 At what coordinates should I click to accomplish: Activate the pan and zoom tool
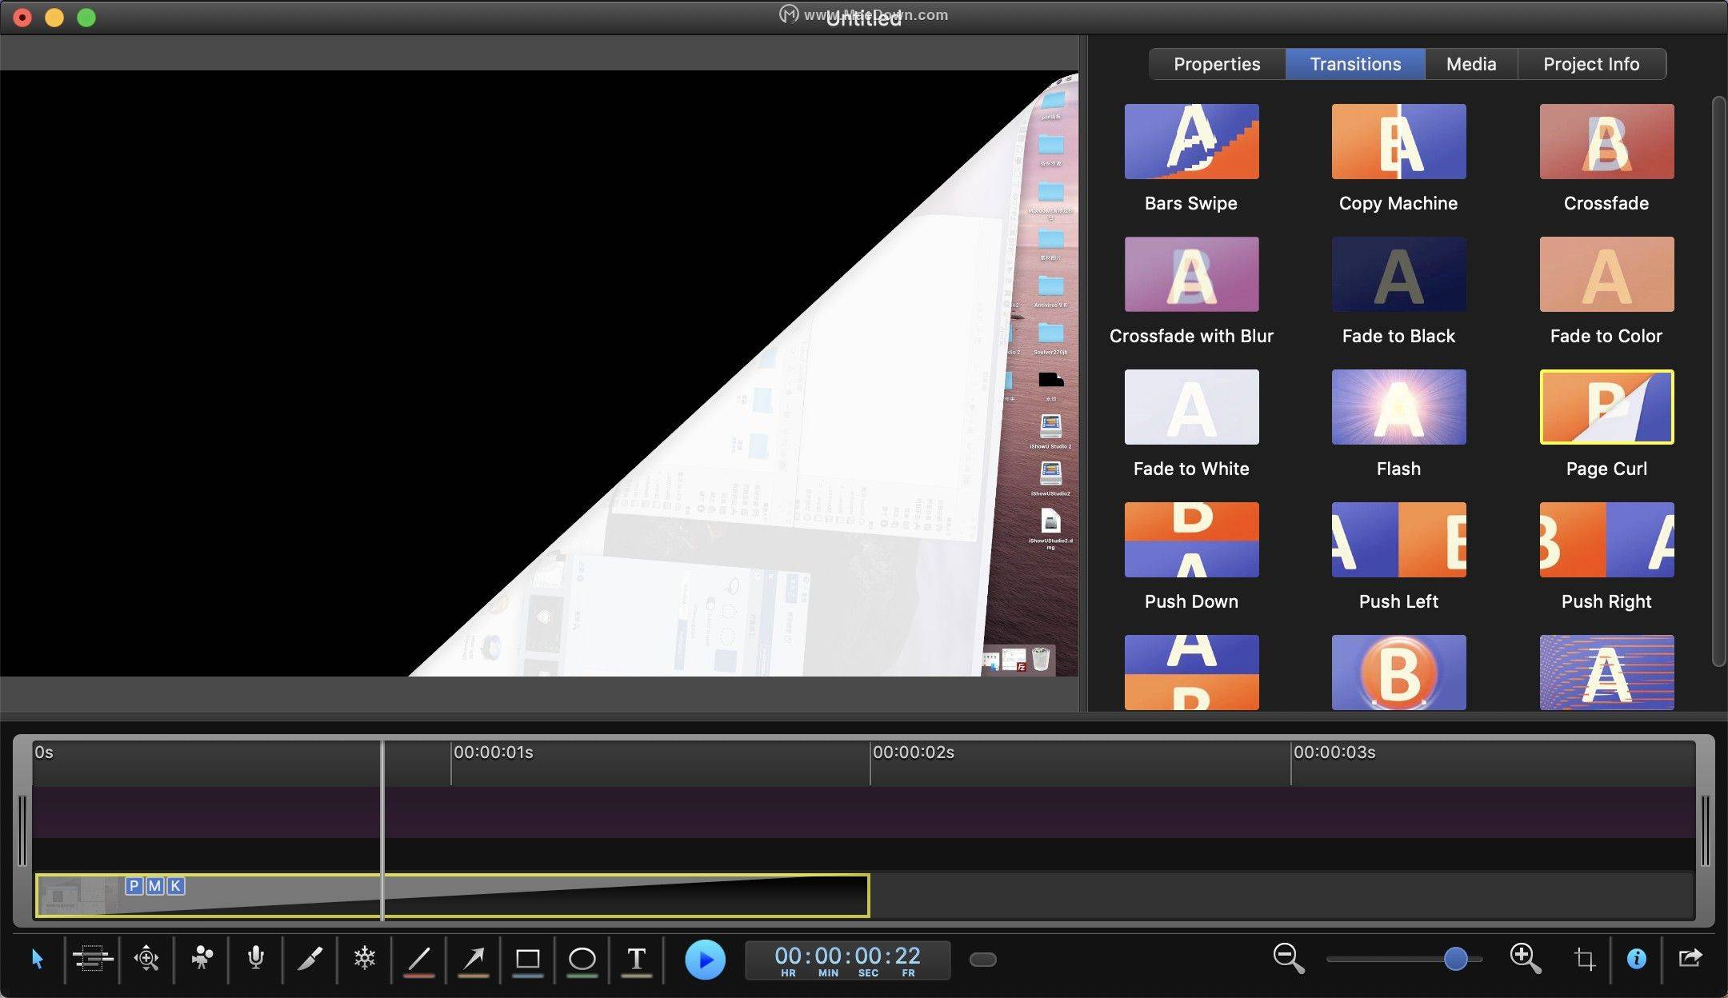[146, 958]
